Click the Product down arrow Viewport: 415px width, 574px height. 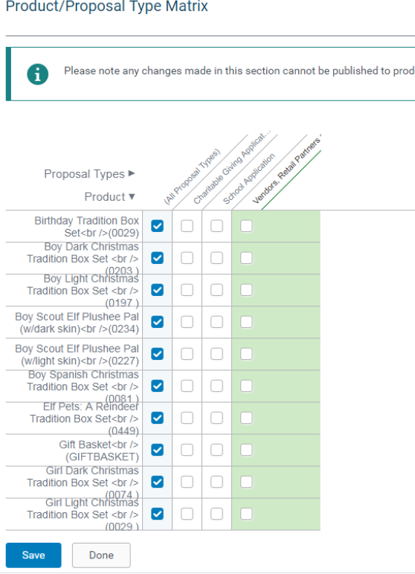pos(132,197)
